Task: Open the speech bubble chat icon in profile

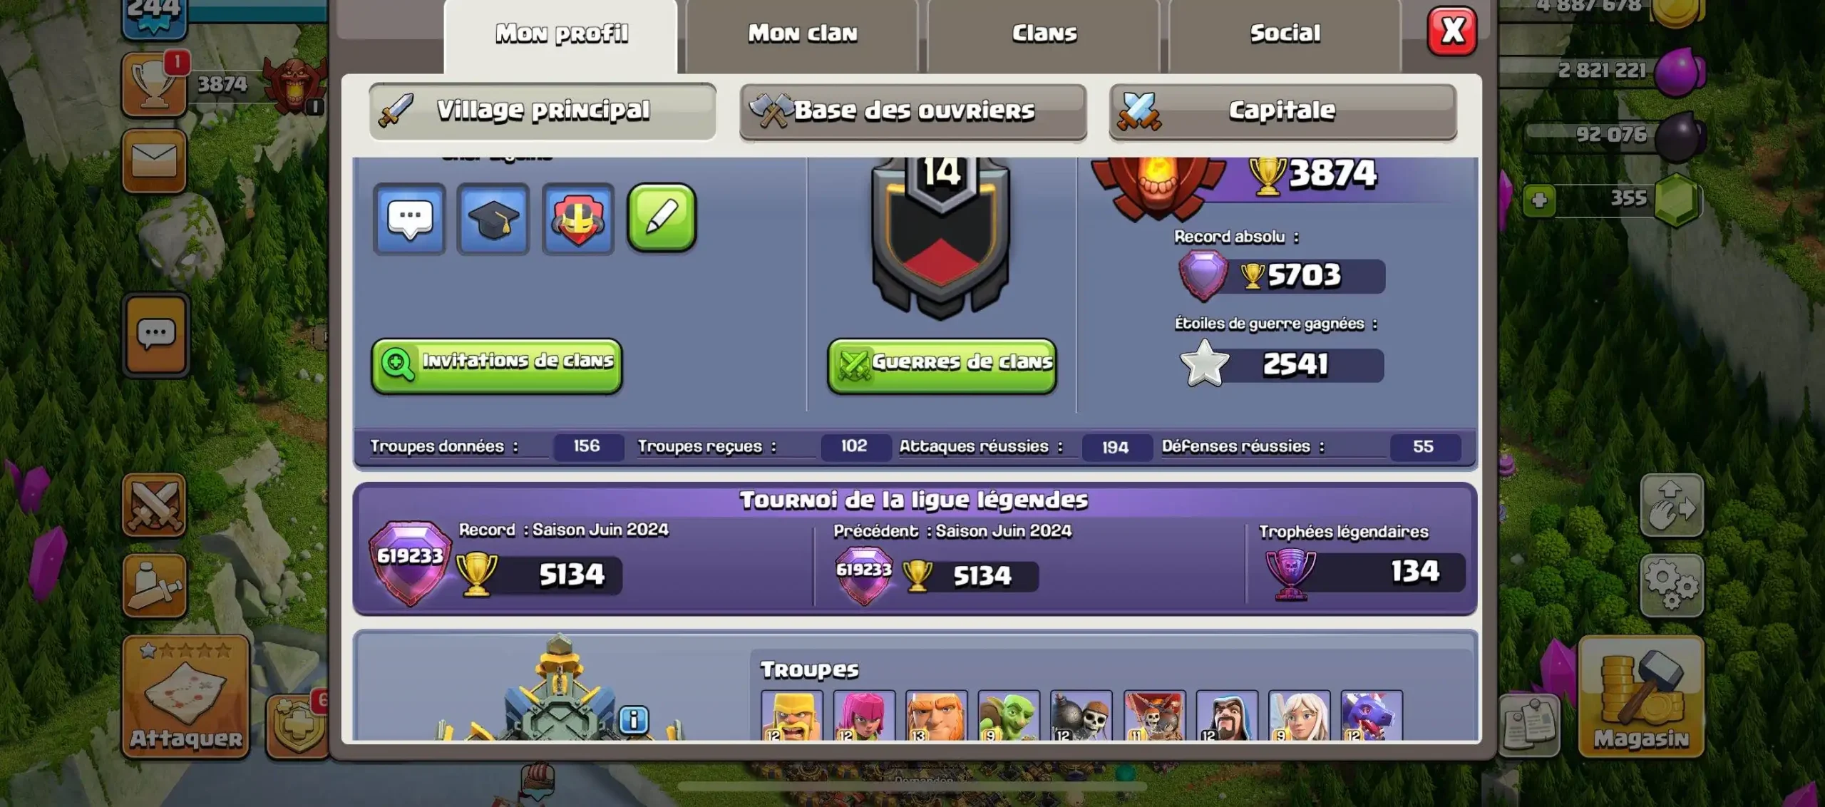Action: coord(409,219)
